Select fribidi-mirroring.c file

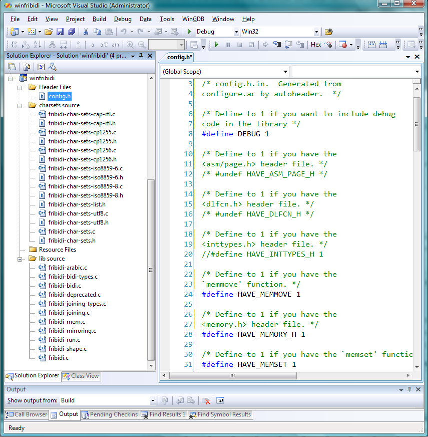click(x=72, y=331)
